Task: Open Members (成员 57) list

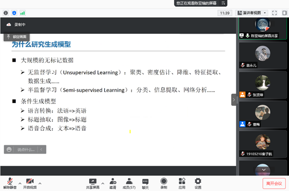Action: (x=129, y=184)
